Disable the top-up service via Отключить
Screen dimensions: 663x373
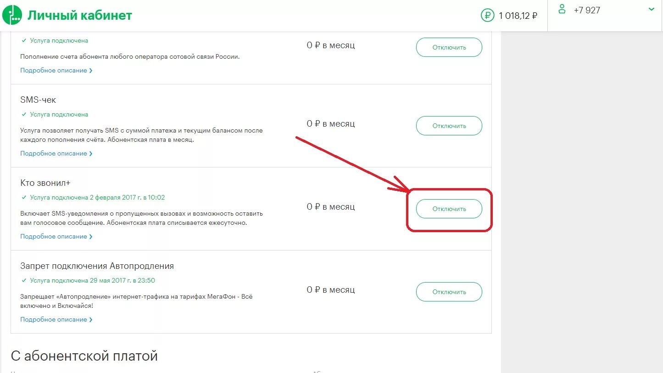[x=449, y=47]
